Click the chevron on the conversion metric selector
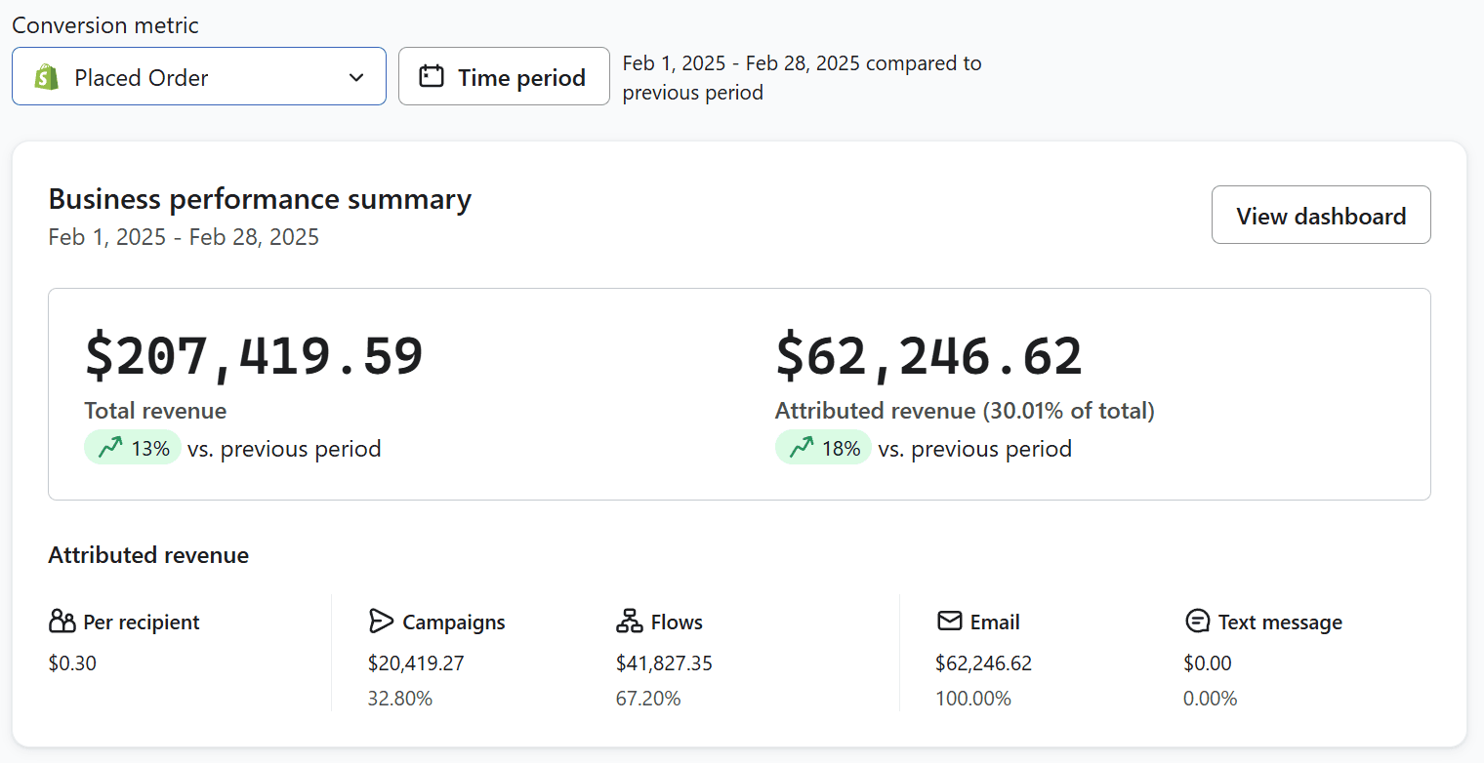Image resolution: width=1484 pixels, height=763 pixels. pyautogui.click(x=355, y=76)
